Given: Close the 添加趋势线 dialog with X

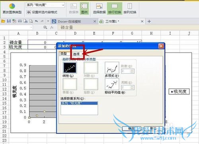Looking at the screenshot, I should tap(161, 46).
